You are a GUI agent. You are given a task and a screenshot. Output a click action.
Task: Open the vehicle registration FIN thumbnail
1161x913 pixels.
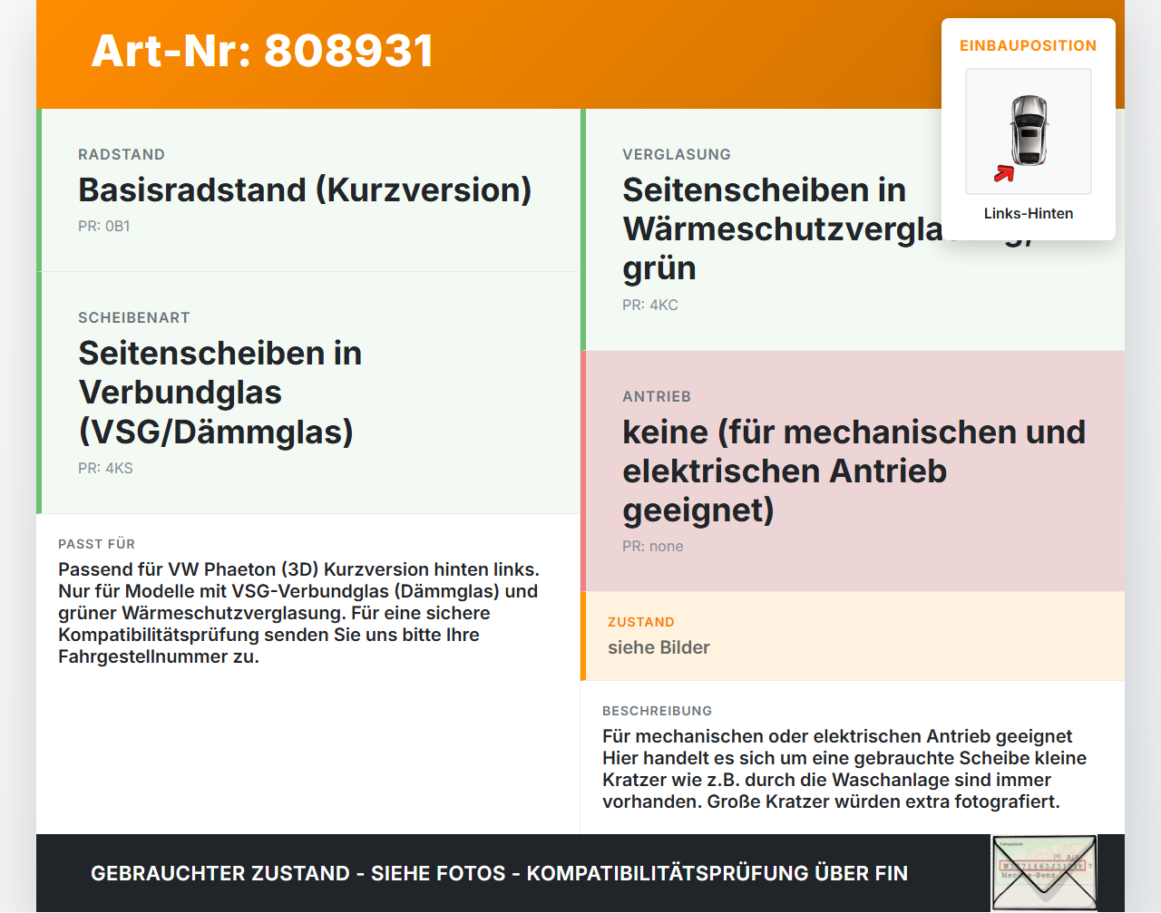[x=1044, y=872]
